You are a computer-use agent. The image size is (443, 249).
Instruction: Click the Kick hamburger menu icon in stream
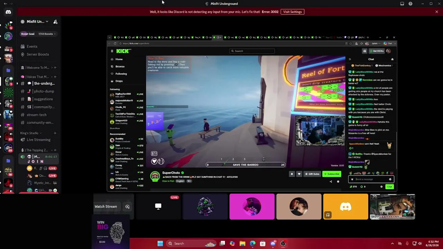click(x=112, y=51)
